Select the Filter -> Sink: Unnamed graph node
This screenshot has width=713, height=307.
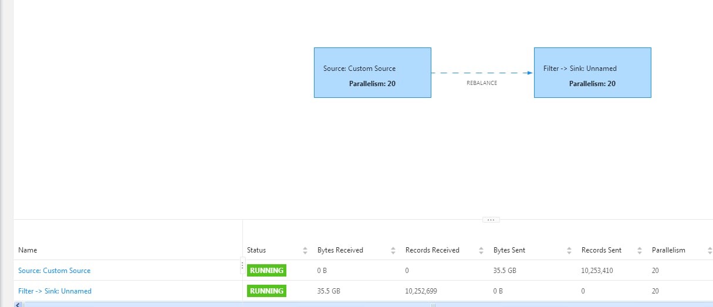click(x=592, y=73)
